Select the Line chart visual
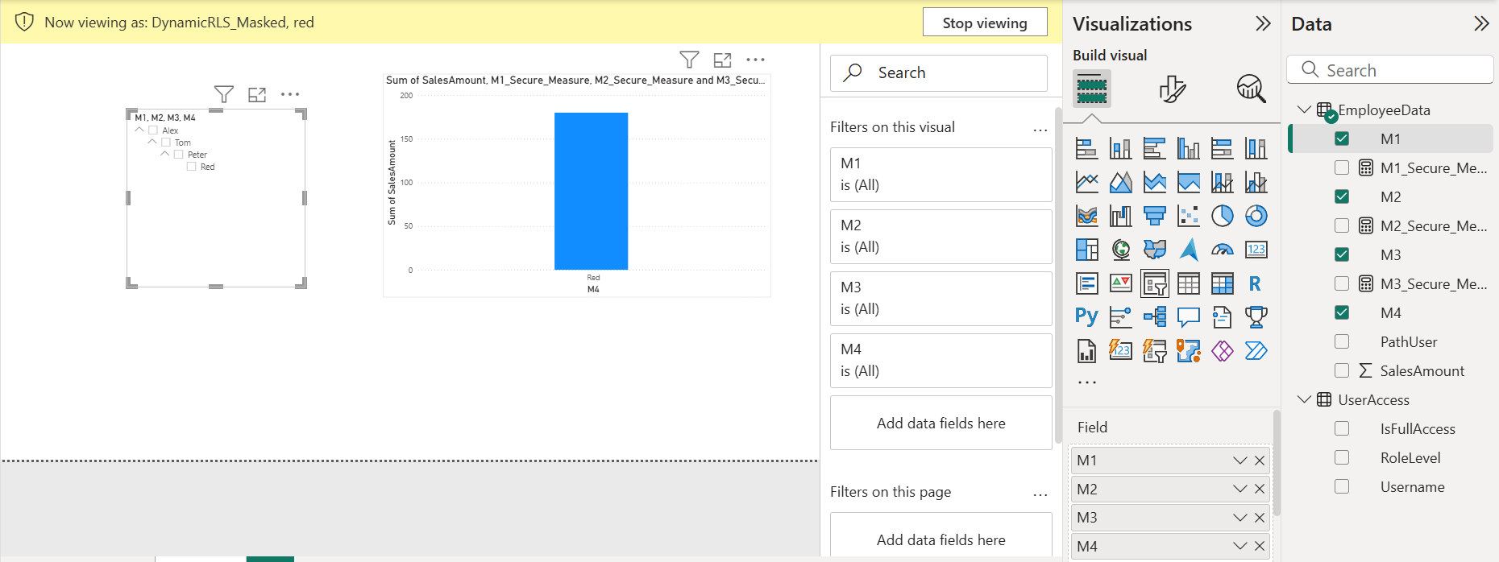This screenshot has width=1499, height=562. click(x=1086, y=182)
